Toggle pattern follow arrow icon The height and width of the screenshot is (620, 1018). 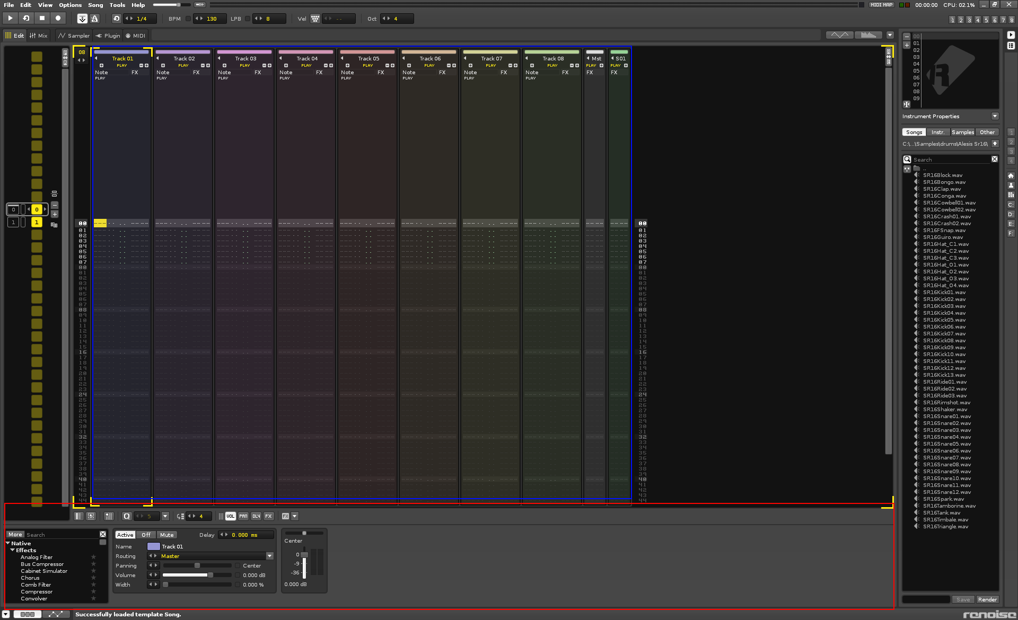click(x=82, y=19)
